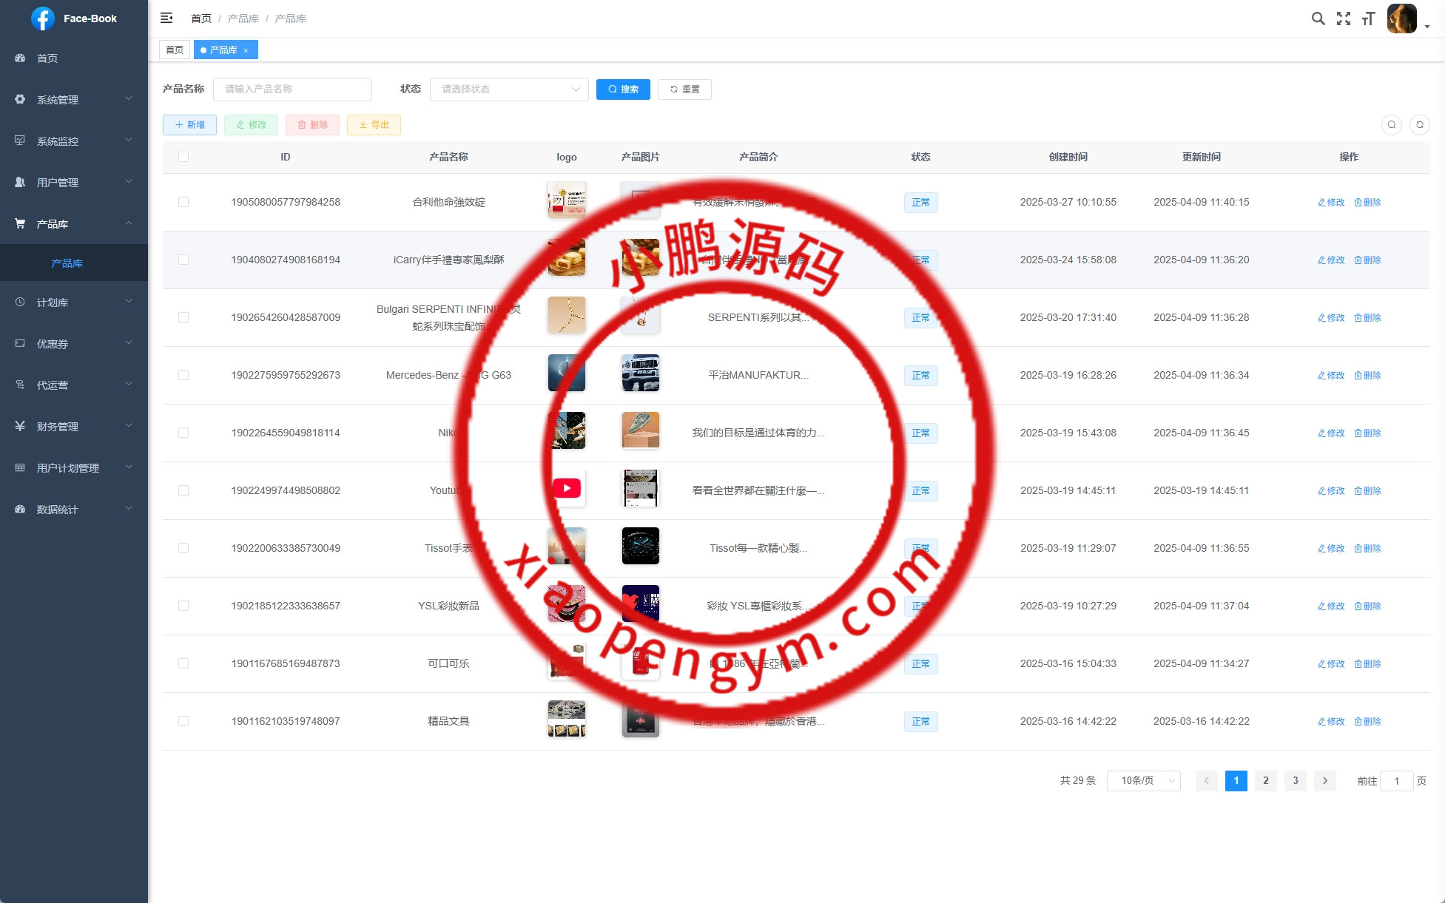
Task: Open the 状态 status dropdown
Action: coord(509,89)
